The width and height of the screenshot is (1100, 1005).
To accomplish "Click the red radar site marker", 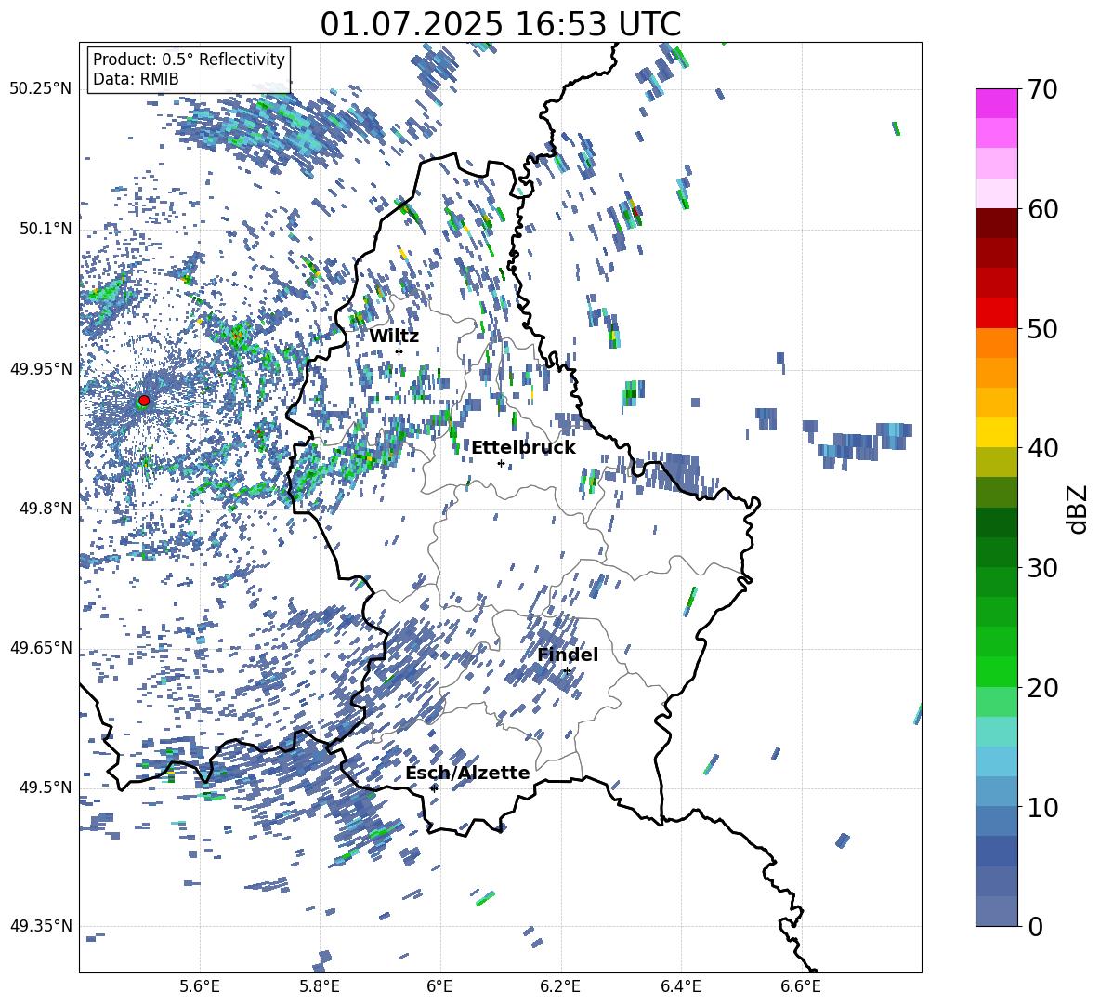I will [144, 400].
